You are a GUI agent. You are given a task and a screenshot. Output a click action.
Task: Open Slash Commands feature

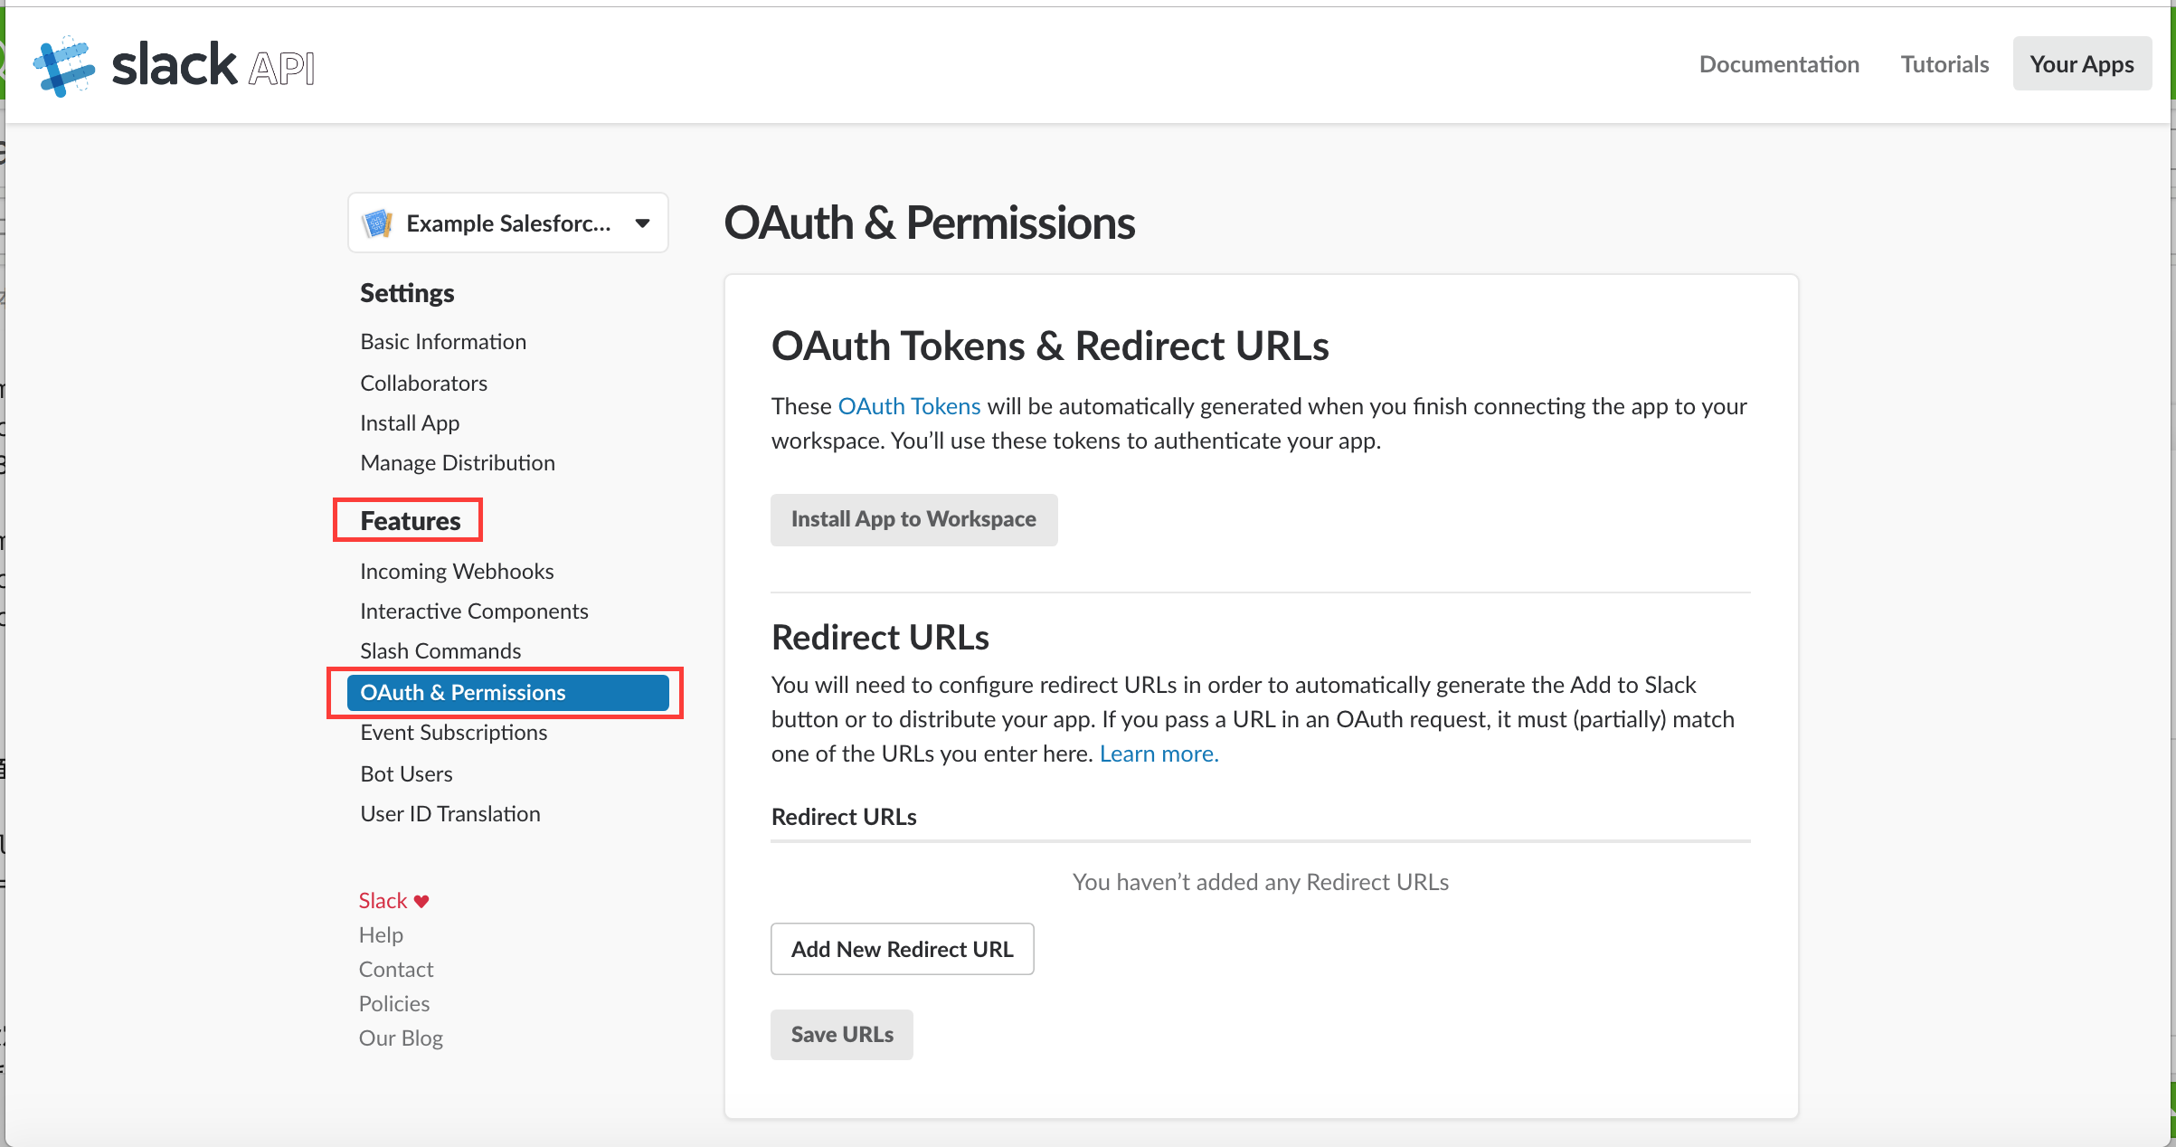[x=440, y=651]
